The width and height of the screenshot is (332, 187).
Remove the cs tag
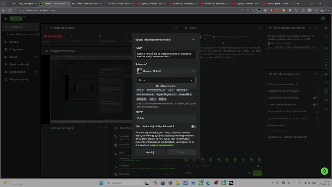tap(172, 90)
